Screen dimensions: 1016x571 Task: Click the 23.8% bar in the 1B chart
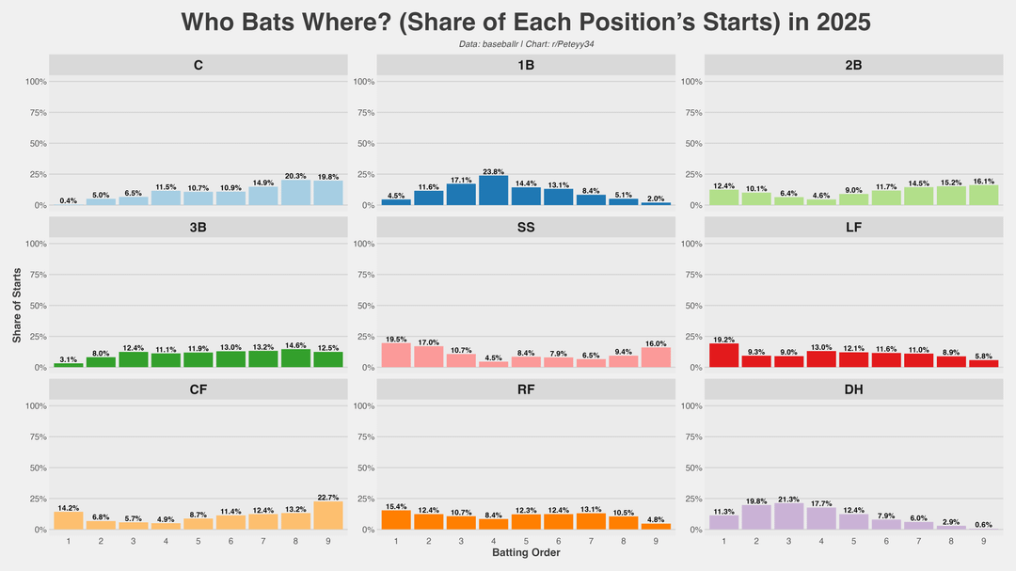tap(493, 191)
